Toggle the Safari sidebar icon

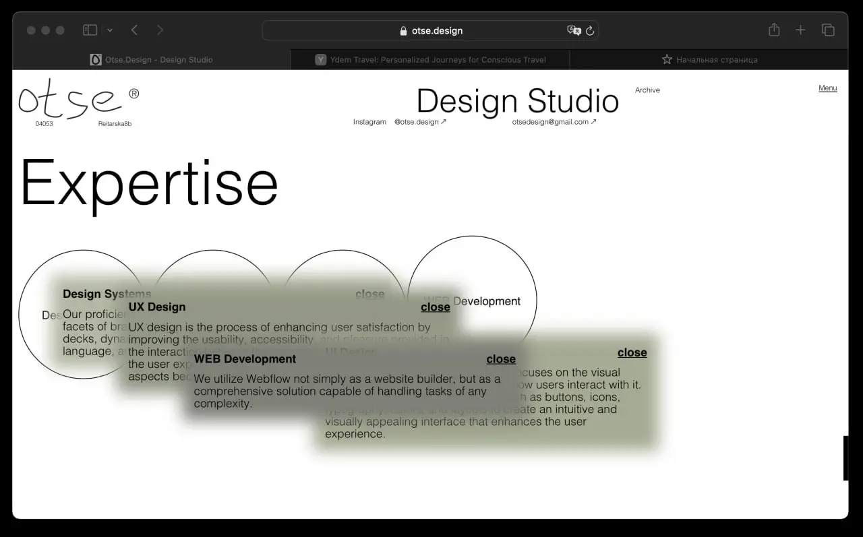(x=90, y=30)
